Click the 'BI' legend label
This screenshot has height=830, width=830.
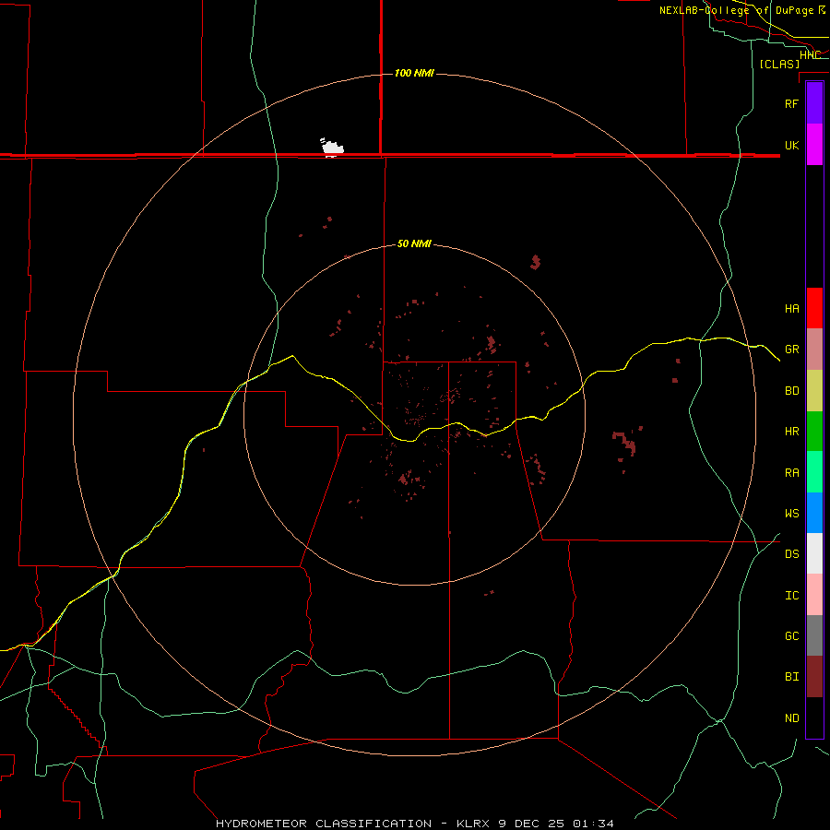pyautogui.click(x=791, y=677)
